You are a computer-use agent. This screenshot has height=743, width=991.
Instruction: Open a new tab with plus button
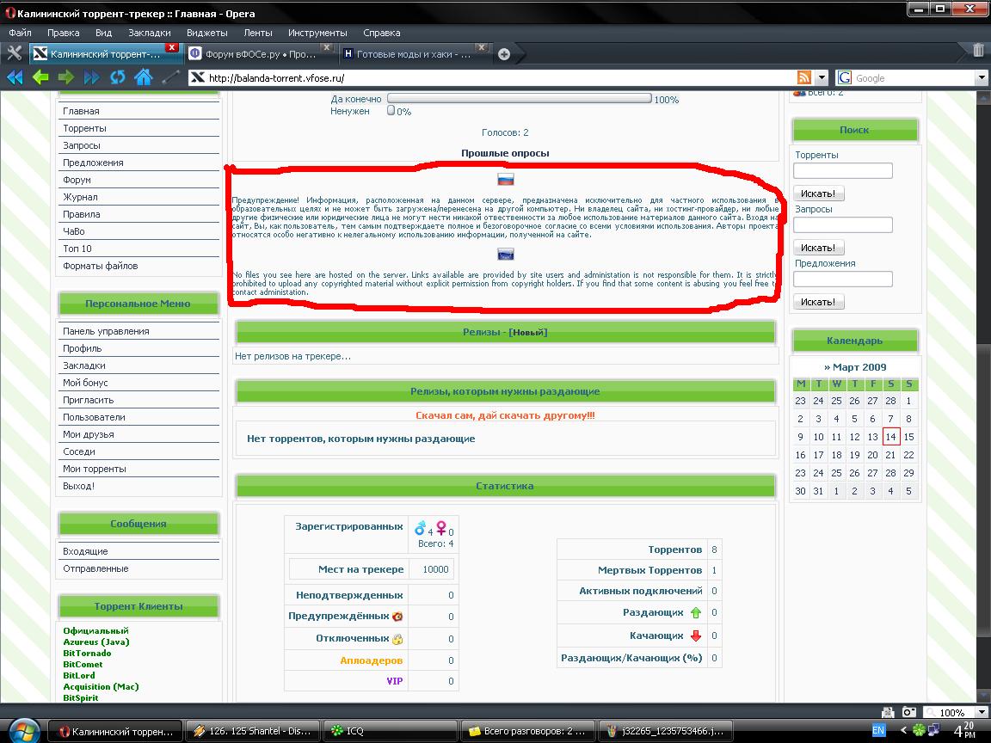[x=504, y=54]
